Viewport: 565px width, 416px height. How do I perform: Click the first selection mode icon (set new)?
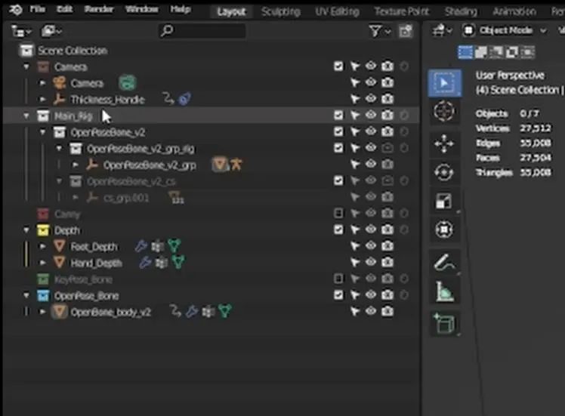click(x=465, y=53)
